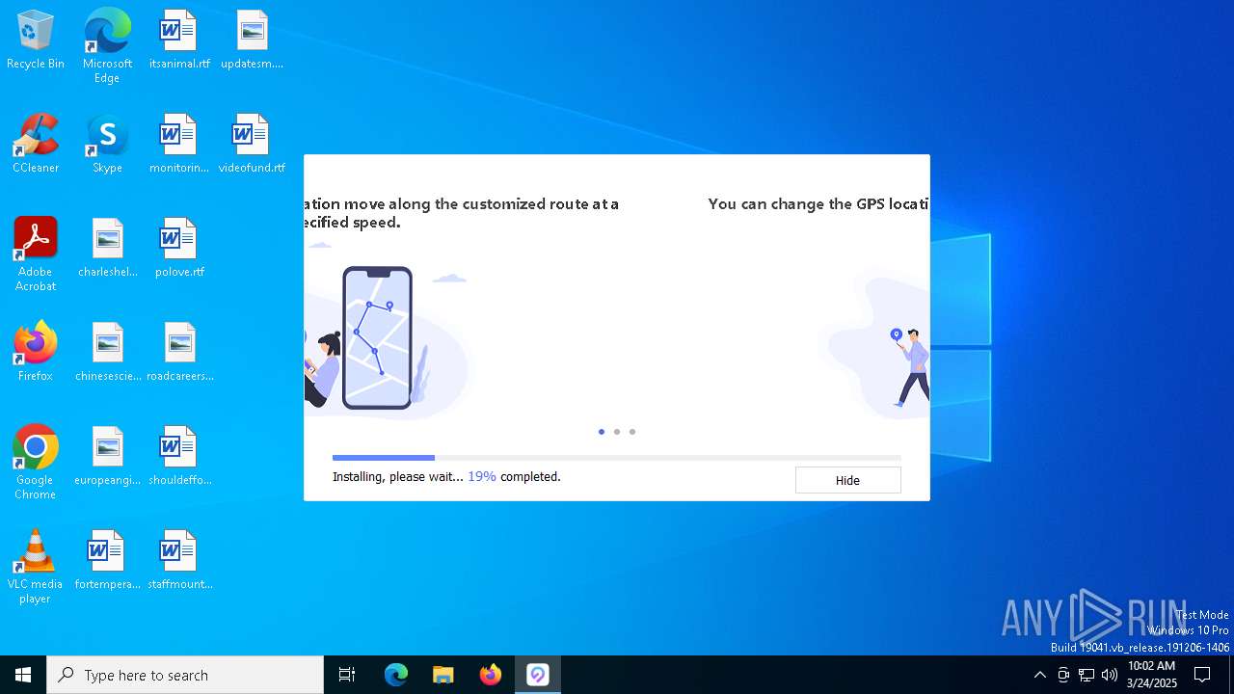Select the roadcareers... image file icon

[x=179, y=353]
